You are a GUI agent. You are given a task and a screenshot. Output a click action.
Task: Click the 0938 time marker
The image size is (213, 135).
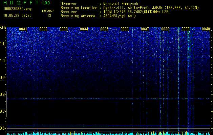click(165, 29)
